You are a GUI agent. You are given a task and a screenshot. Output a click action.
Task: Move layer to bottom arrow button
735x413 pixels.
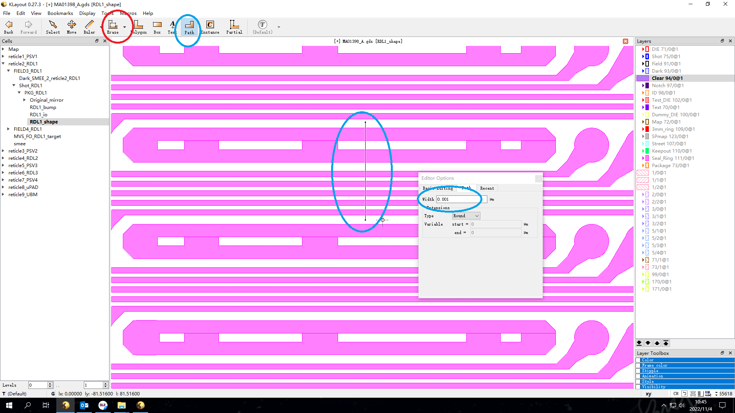(x=639, y=343)
